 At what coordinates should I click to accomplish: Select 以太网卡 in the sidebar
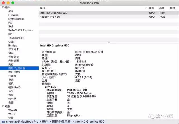pos(14,49)
